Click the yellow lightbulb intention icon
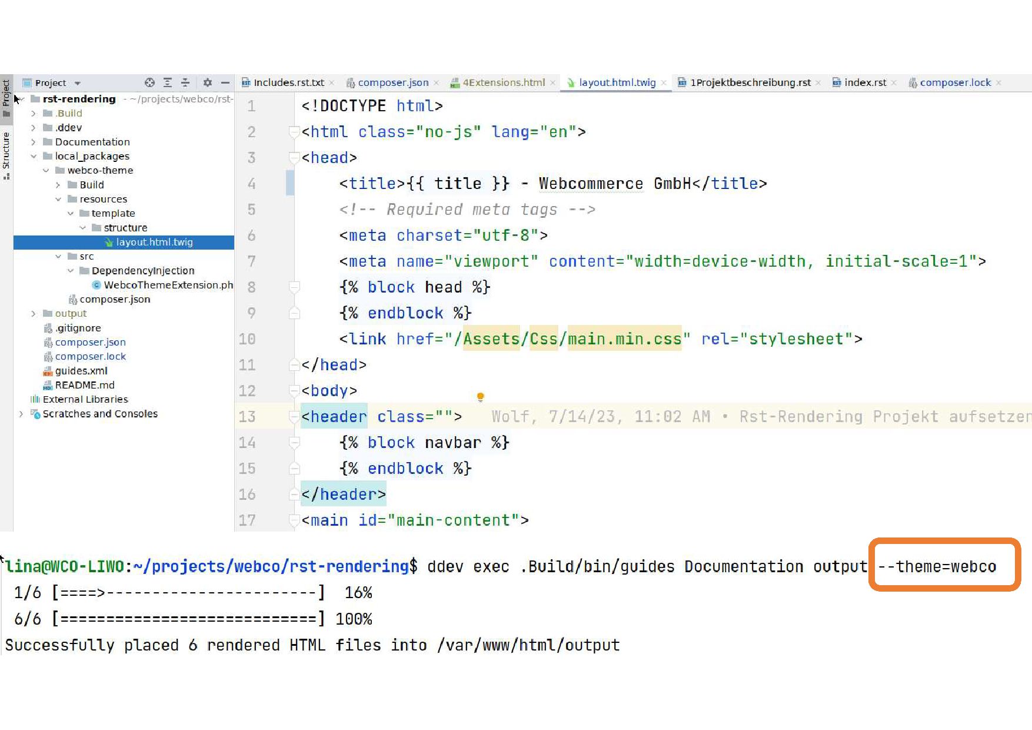This screenshot has width=1032, height=730. point(480,397)
